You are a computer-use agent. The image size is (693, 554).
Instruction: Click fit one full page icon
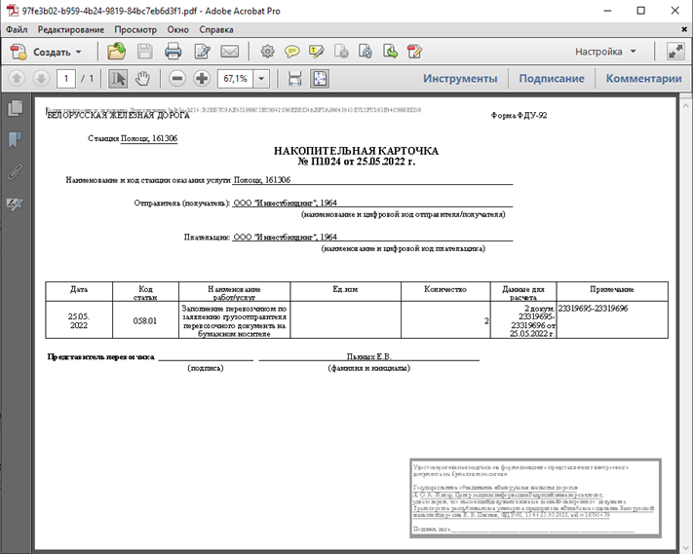[x=320, y=79]
